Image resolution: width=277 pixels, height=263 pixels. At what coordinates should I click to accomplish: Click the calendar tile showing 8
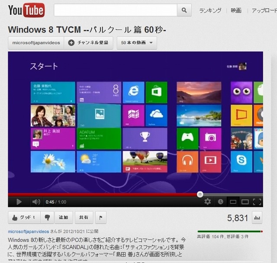click(x=99, y=92)
